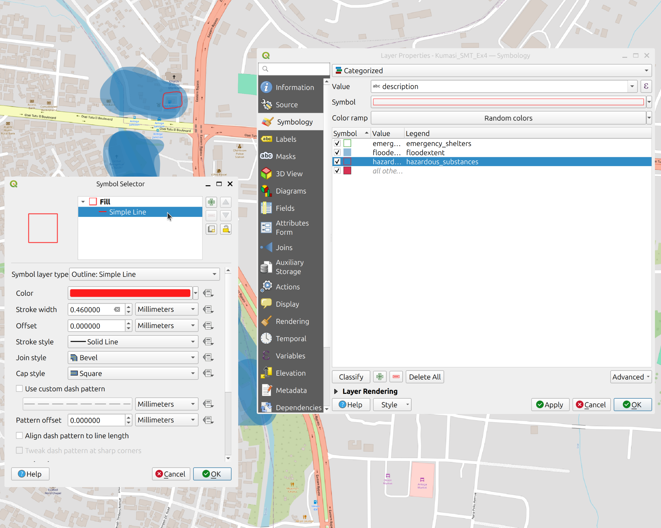The width and height of the screenshot is (661, 528).
Task: Click the red stroke Color swatch
Action: (130, 293)
